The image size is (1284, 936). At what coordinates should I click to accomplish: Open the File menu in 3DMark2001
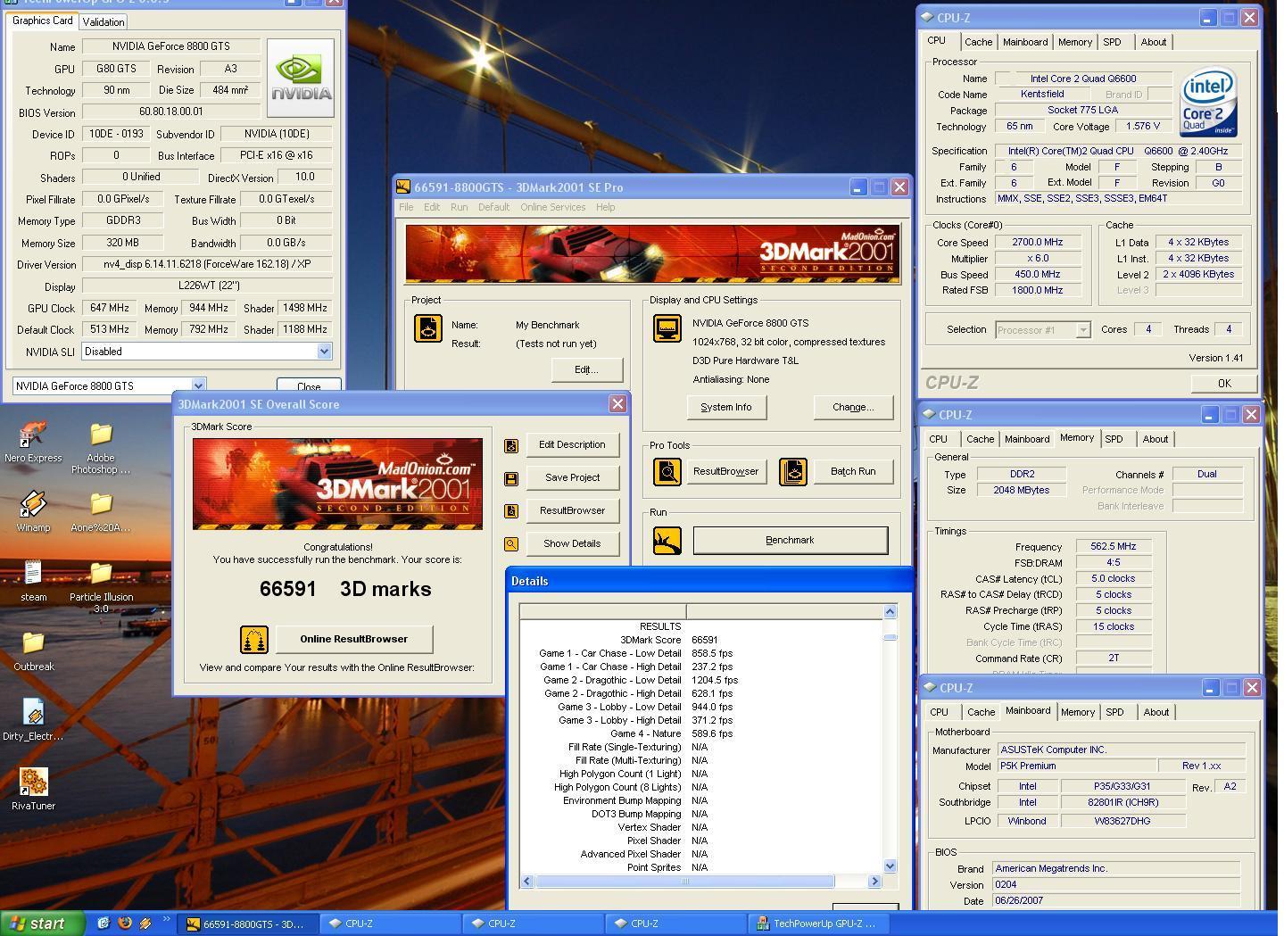[406, 207]
